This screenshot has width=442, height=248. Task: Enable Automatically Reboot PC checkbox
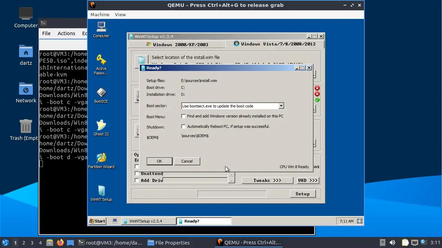(x=183, y=126)
